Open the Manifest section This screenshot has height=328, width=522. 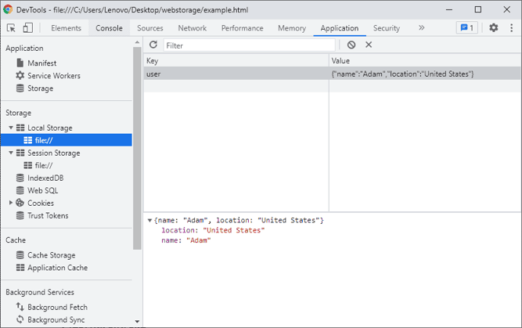click(41, 63)
